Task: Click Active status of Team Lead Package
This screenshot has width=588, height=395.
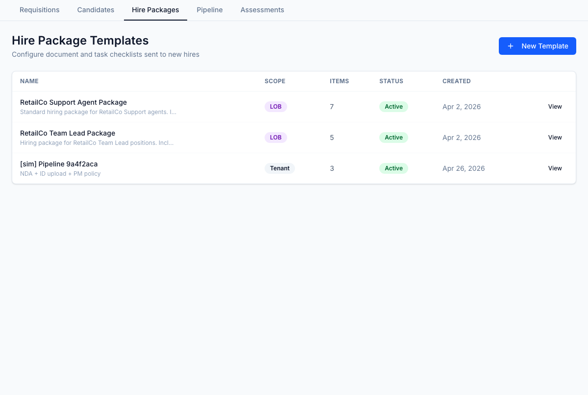Action: 393,138
